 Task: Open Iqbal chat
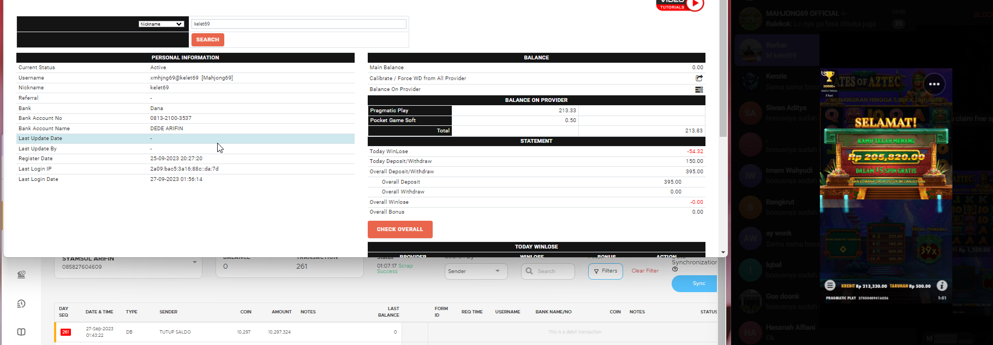pyautogui.click(x=777, y=270)
